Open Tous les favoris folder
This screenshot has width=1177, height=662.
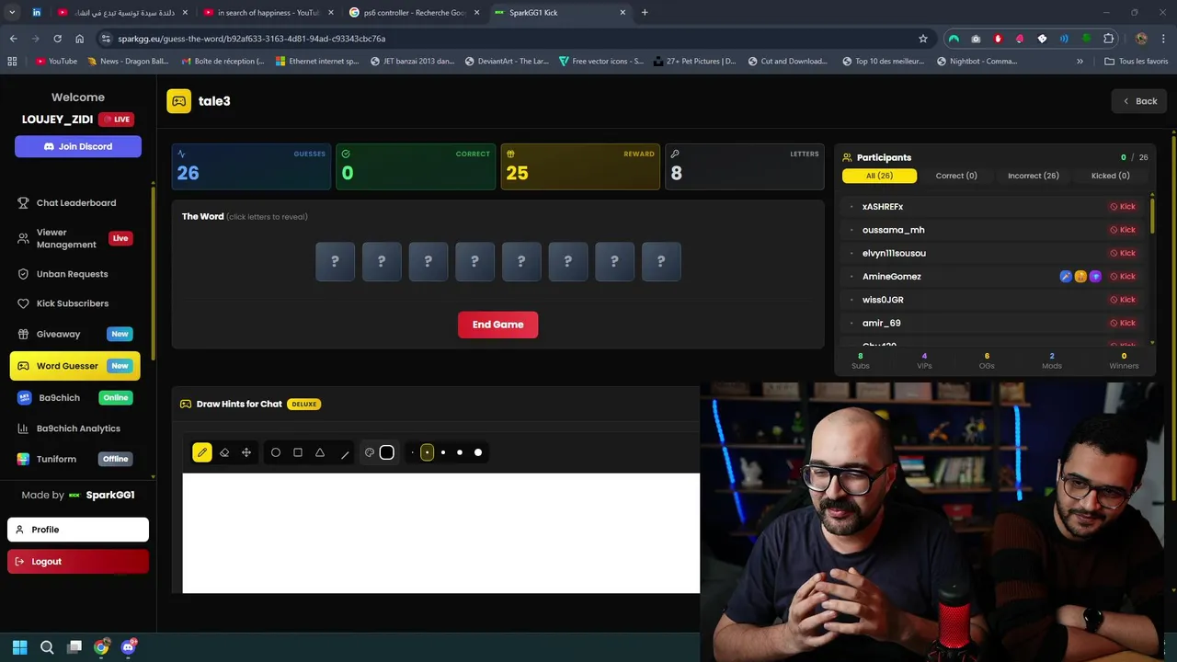[x=1137, y=62]
